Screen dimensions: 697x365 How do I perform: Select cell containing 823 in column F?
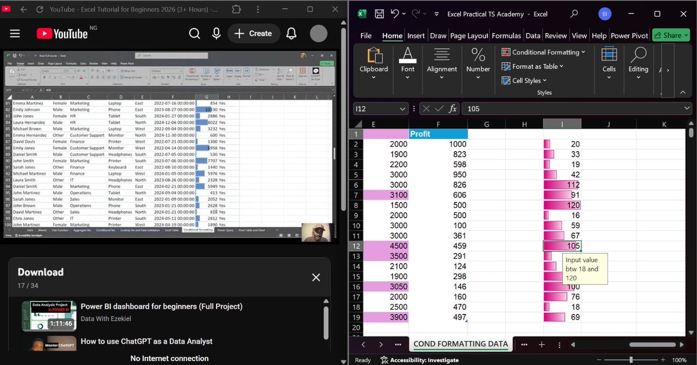tap(439, 154)
